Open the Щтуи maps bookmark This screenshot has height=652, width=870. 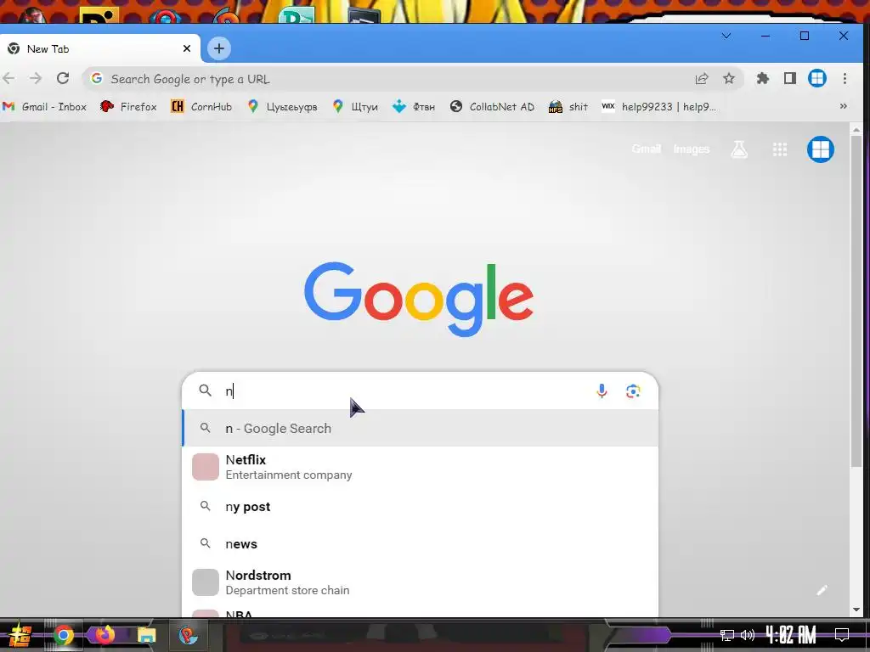tap(355, 106)
